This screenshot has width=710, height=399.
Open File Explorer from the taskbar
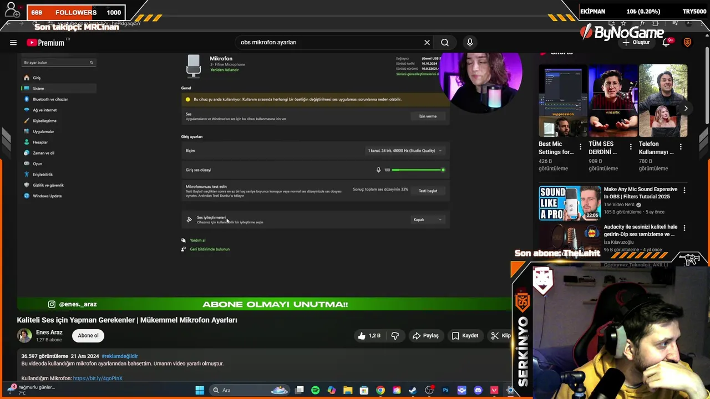(348, 390)
